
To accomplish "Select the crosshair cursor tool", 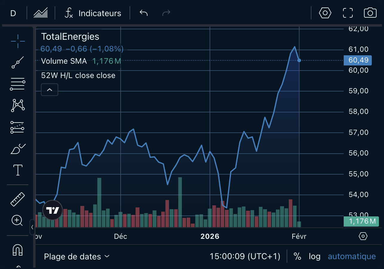I will [17, 41].
